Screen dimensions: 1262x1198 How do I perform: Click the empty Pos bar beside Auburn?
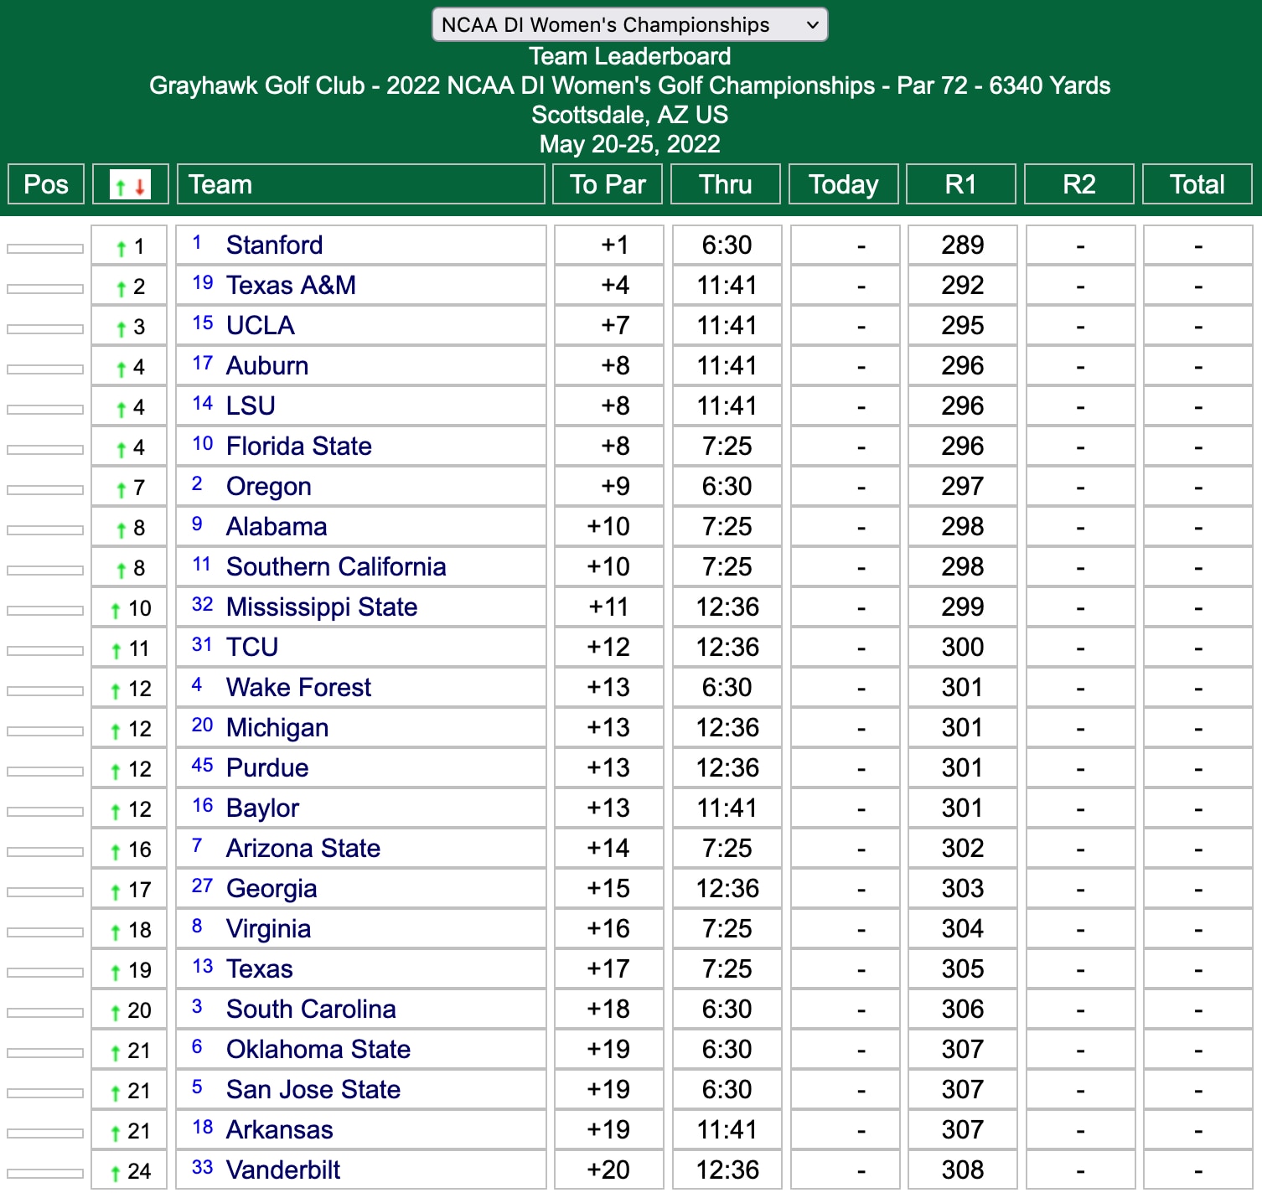[45, 369]
